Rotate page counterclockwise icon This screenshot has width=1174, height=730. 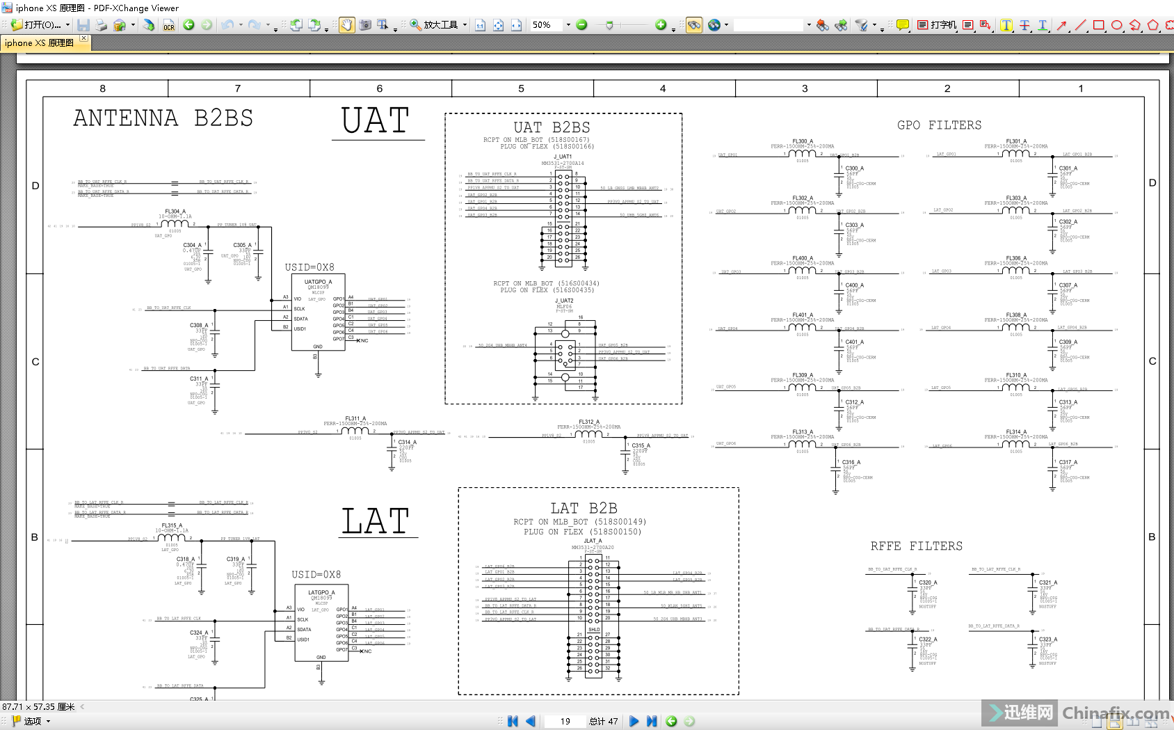(x=296, y=25)
